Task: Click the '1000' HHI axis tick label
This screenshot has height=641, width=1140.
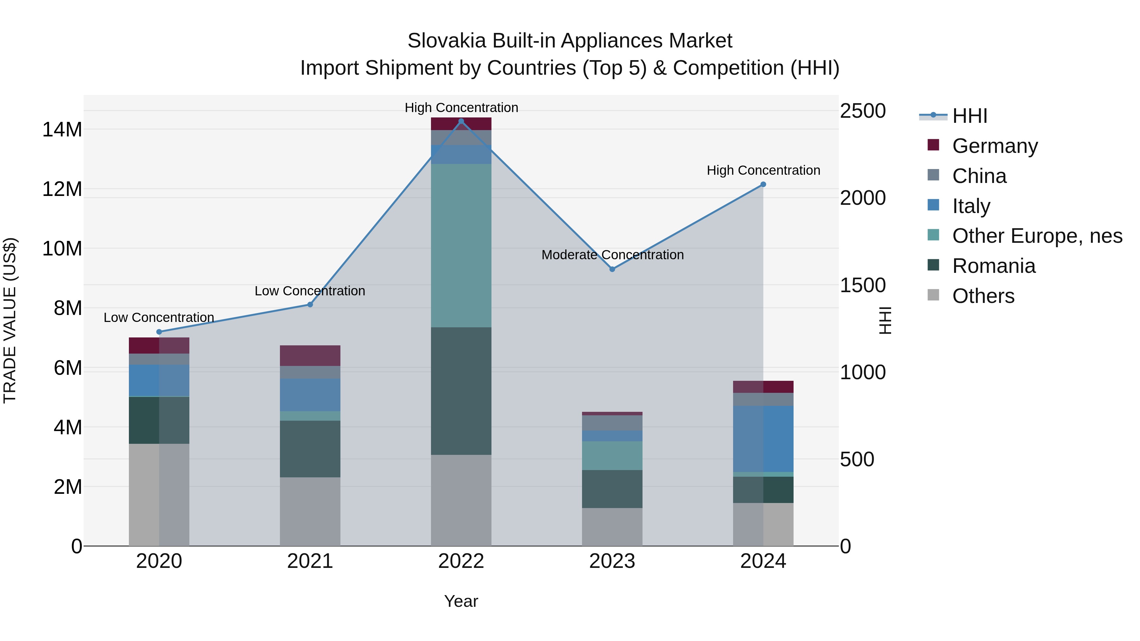Action: [863, 372]
